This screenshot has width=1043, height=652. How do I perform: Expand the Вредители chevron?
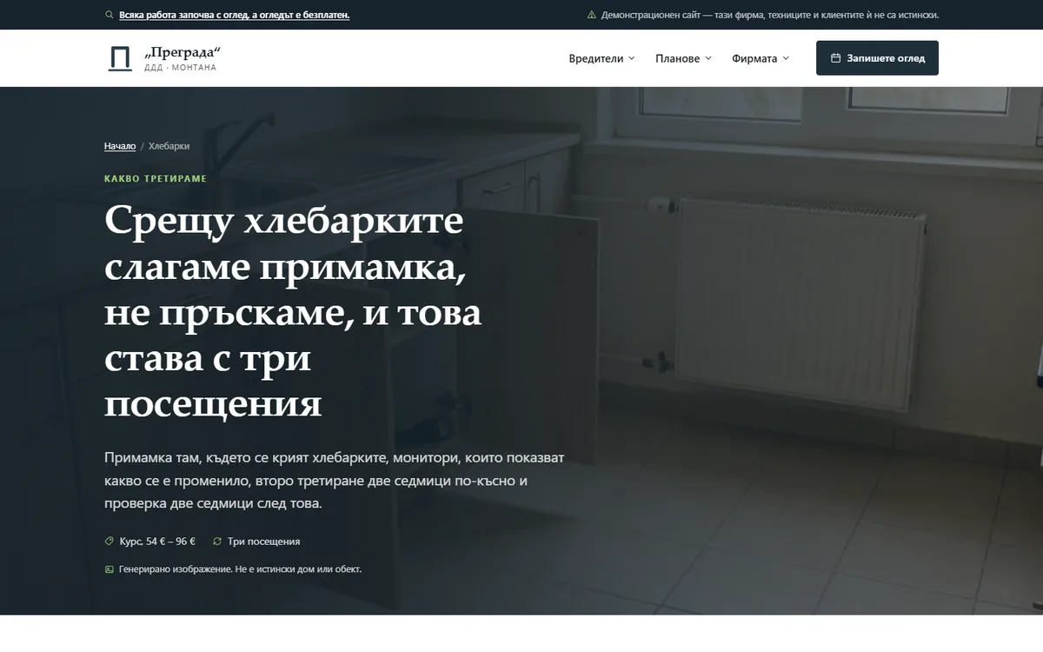[x=632, y=58]
